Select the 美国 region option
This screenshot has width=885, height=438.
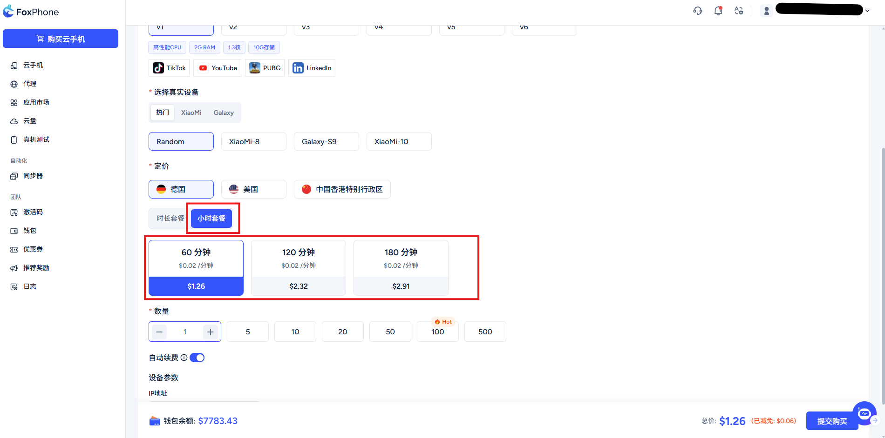253,189
